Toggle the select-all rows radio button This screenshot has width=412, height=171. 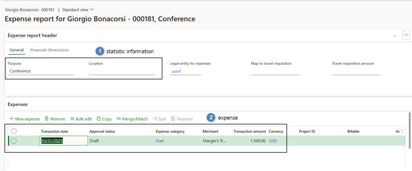[x=14, y=131]
